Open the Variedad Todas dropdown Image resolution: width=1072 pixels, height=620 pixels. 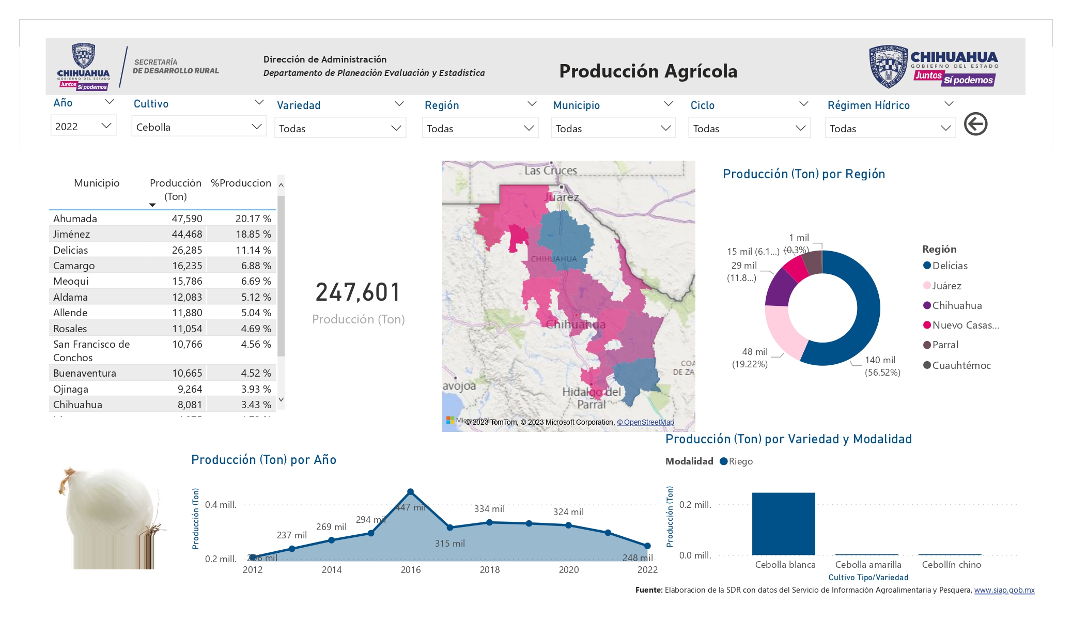point(340,128)
